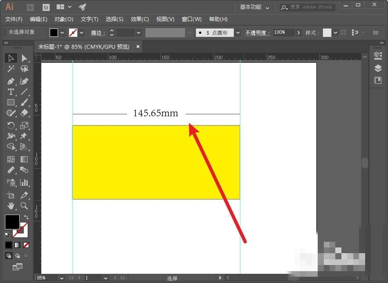Open the stroke color dropdown in control bar
The width and height of the screenshot is (388, 283).
[x=82, y=32]
